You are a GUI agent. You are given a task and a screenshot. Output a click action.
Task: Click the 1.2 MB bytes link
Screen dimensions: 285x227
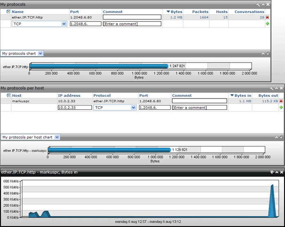coord(176,17)
